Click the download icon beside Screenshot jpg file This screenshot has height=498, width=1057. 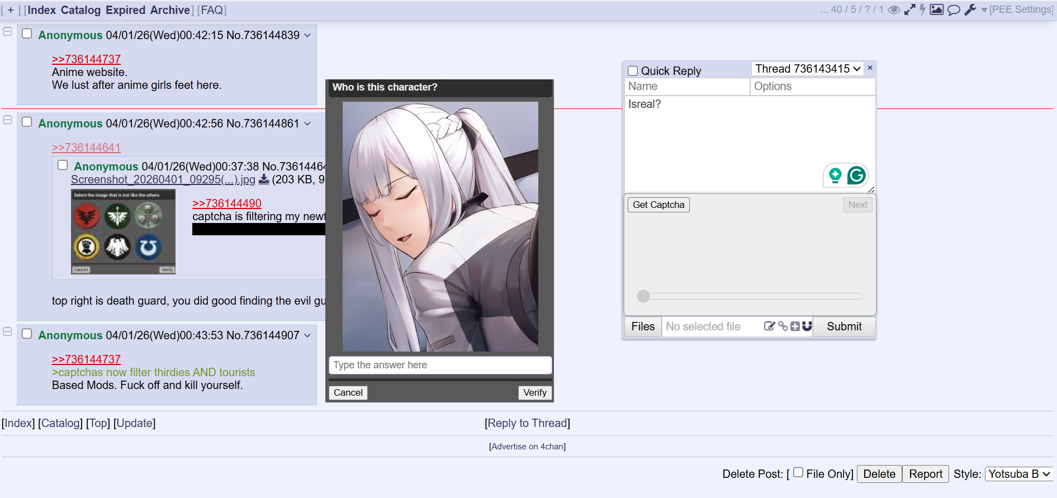tap(264, 179)
